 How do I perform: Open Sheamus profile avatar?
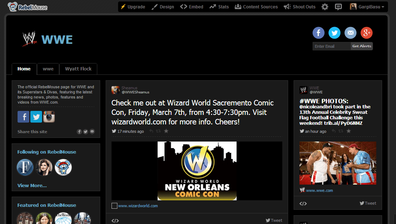point(116,90)
